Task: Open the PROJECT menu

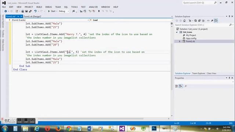Action: pyautogui.click(x=29, y=7)
